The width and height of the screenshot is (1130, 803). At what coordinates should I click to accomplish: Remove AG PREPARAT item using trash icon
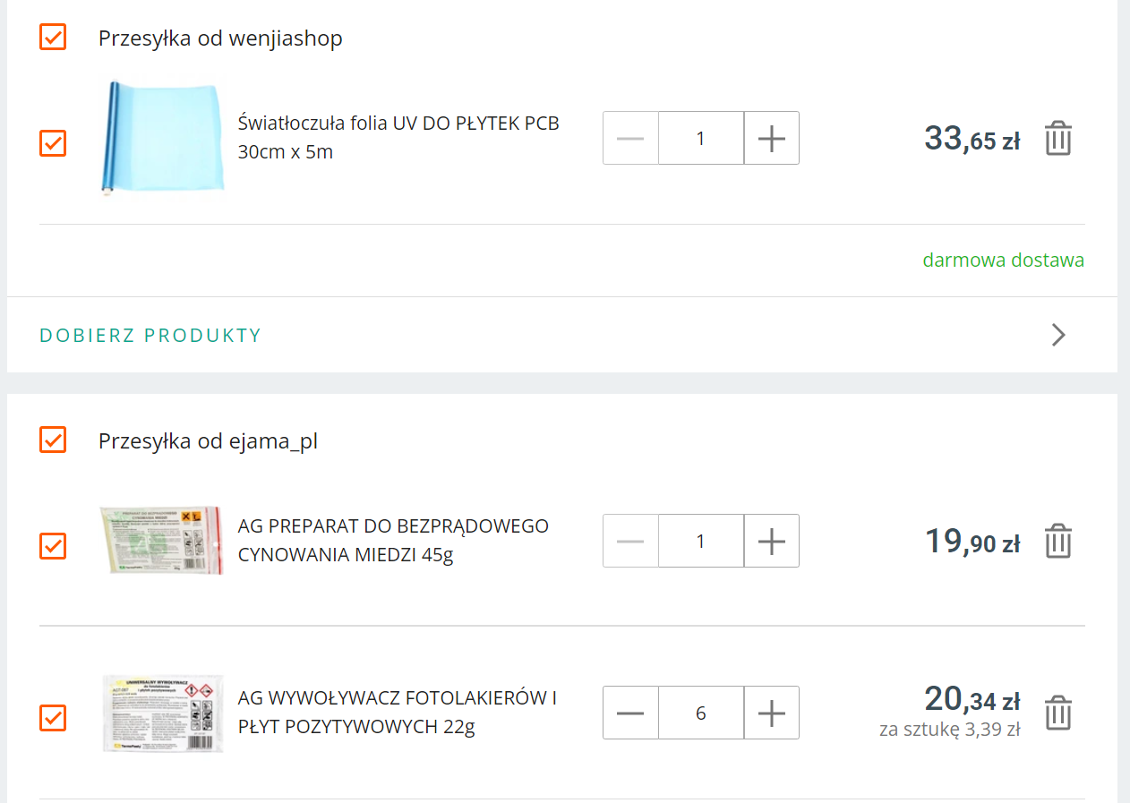point(1057,542)
